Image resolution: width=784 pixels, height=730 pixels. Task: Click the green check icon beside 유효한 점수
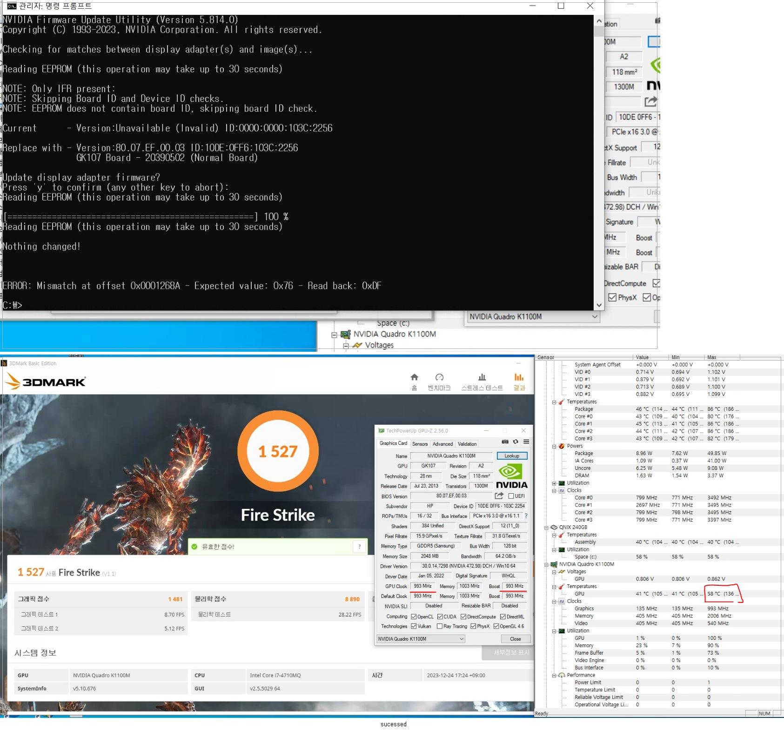pyautogui.click(x=194, y=547)
